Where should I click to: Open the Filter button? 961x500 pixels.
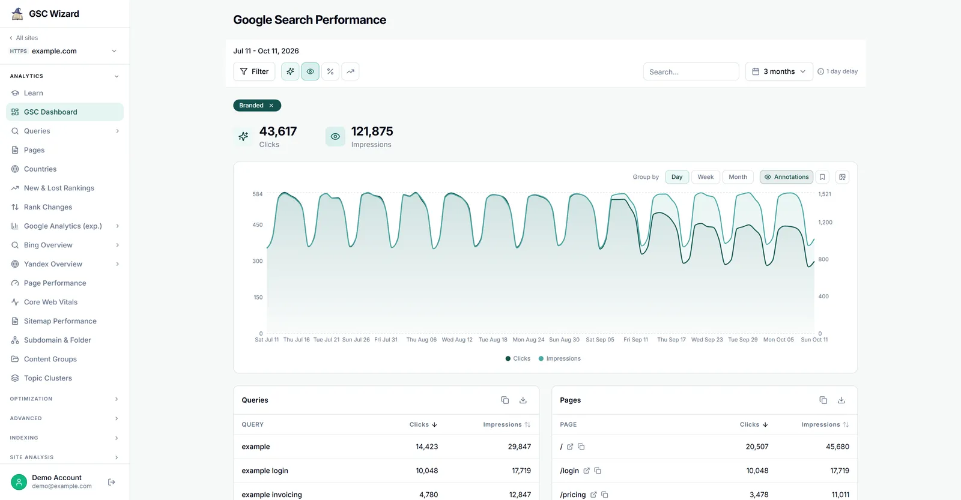(x=254, y=71)
